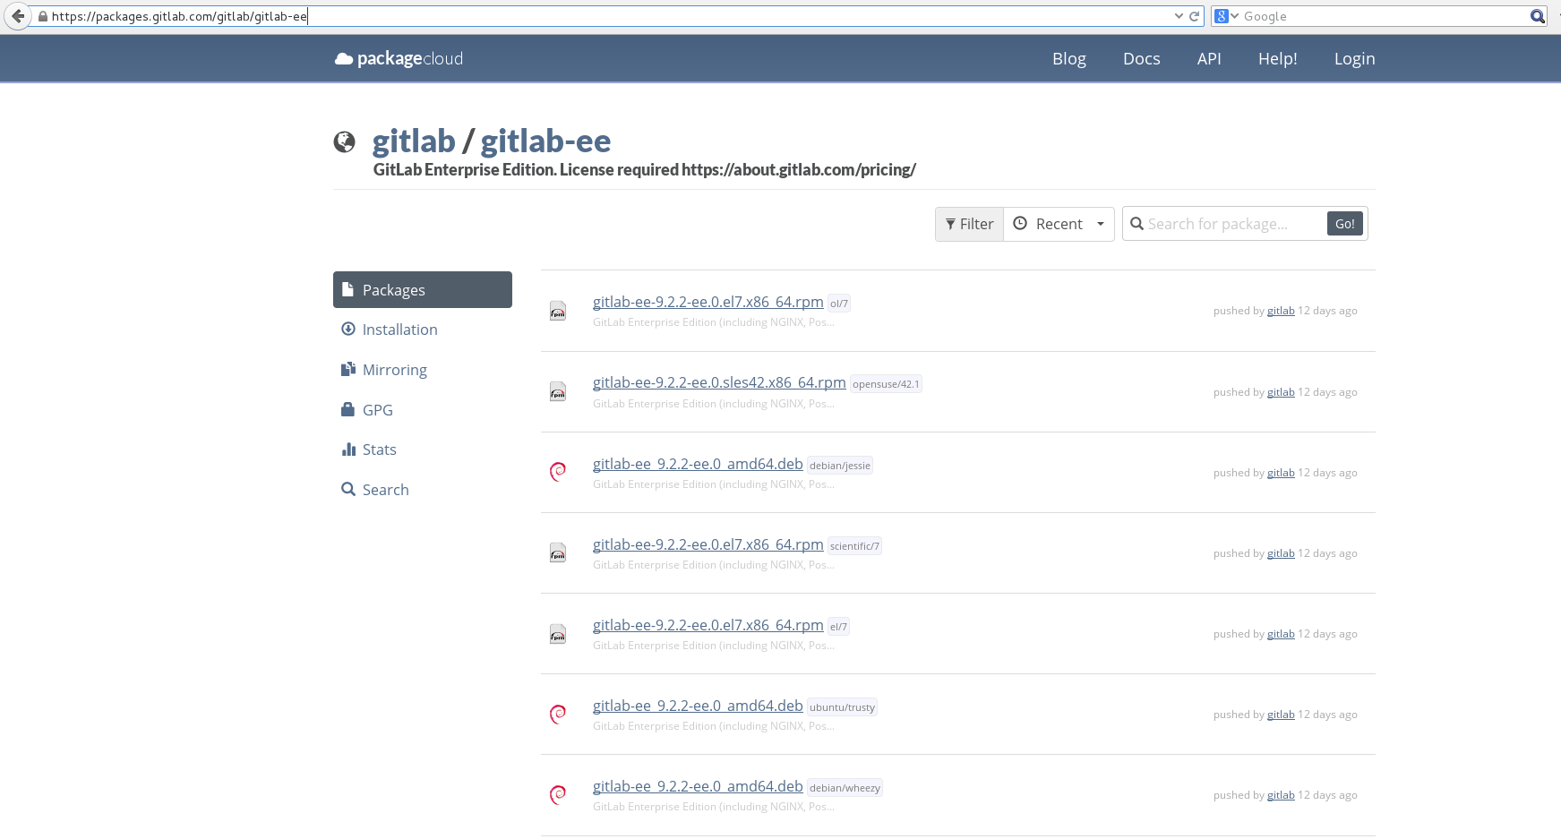Screen dimensions: 1561x839
Task: Click the GPG lock icon
Action: (x=347, y=409)
